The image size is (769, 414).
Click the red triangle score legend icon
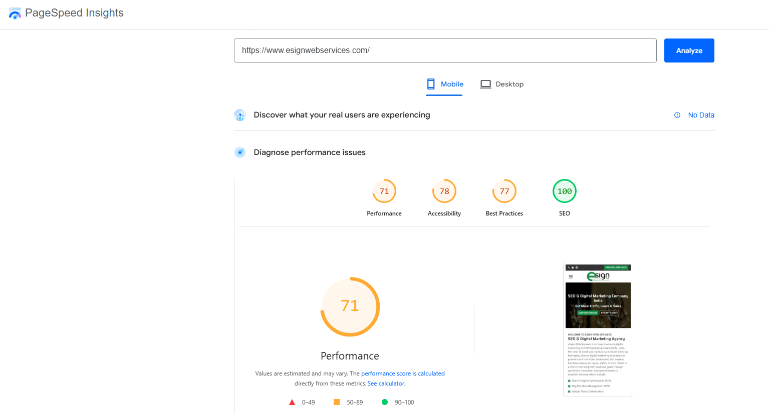click(x=292, y=401)
